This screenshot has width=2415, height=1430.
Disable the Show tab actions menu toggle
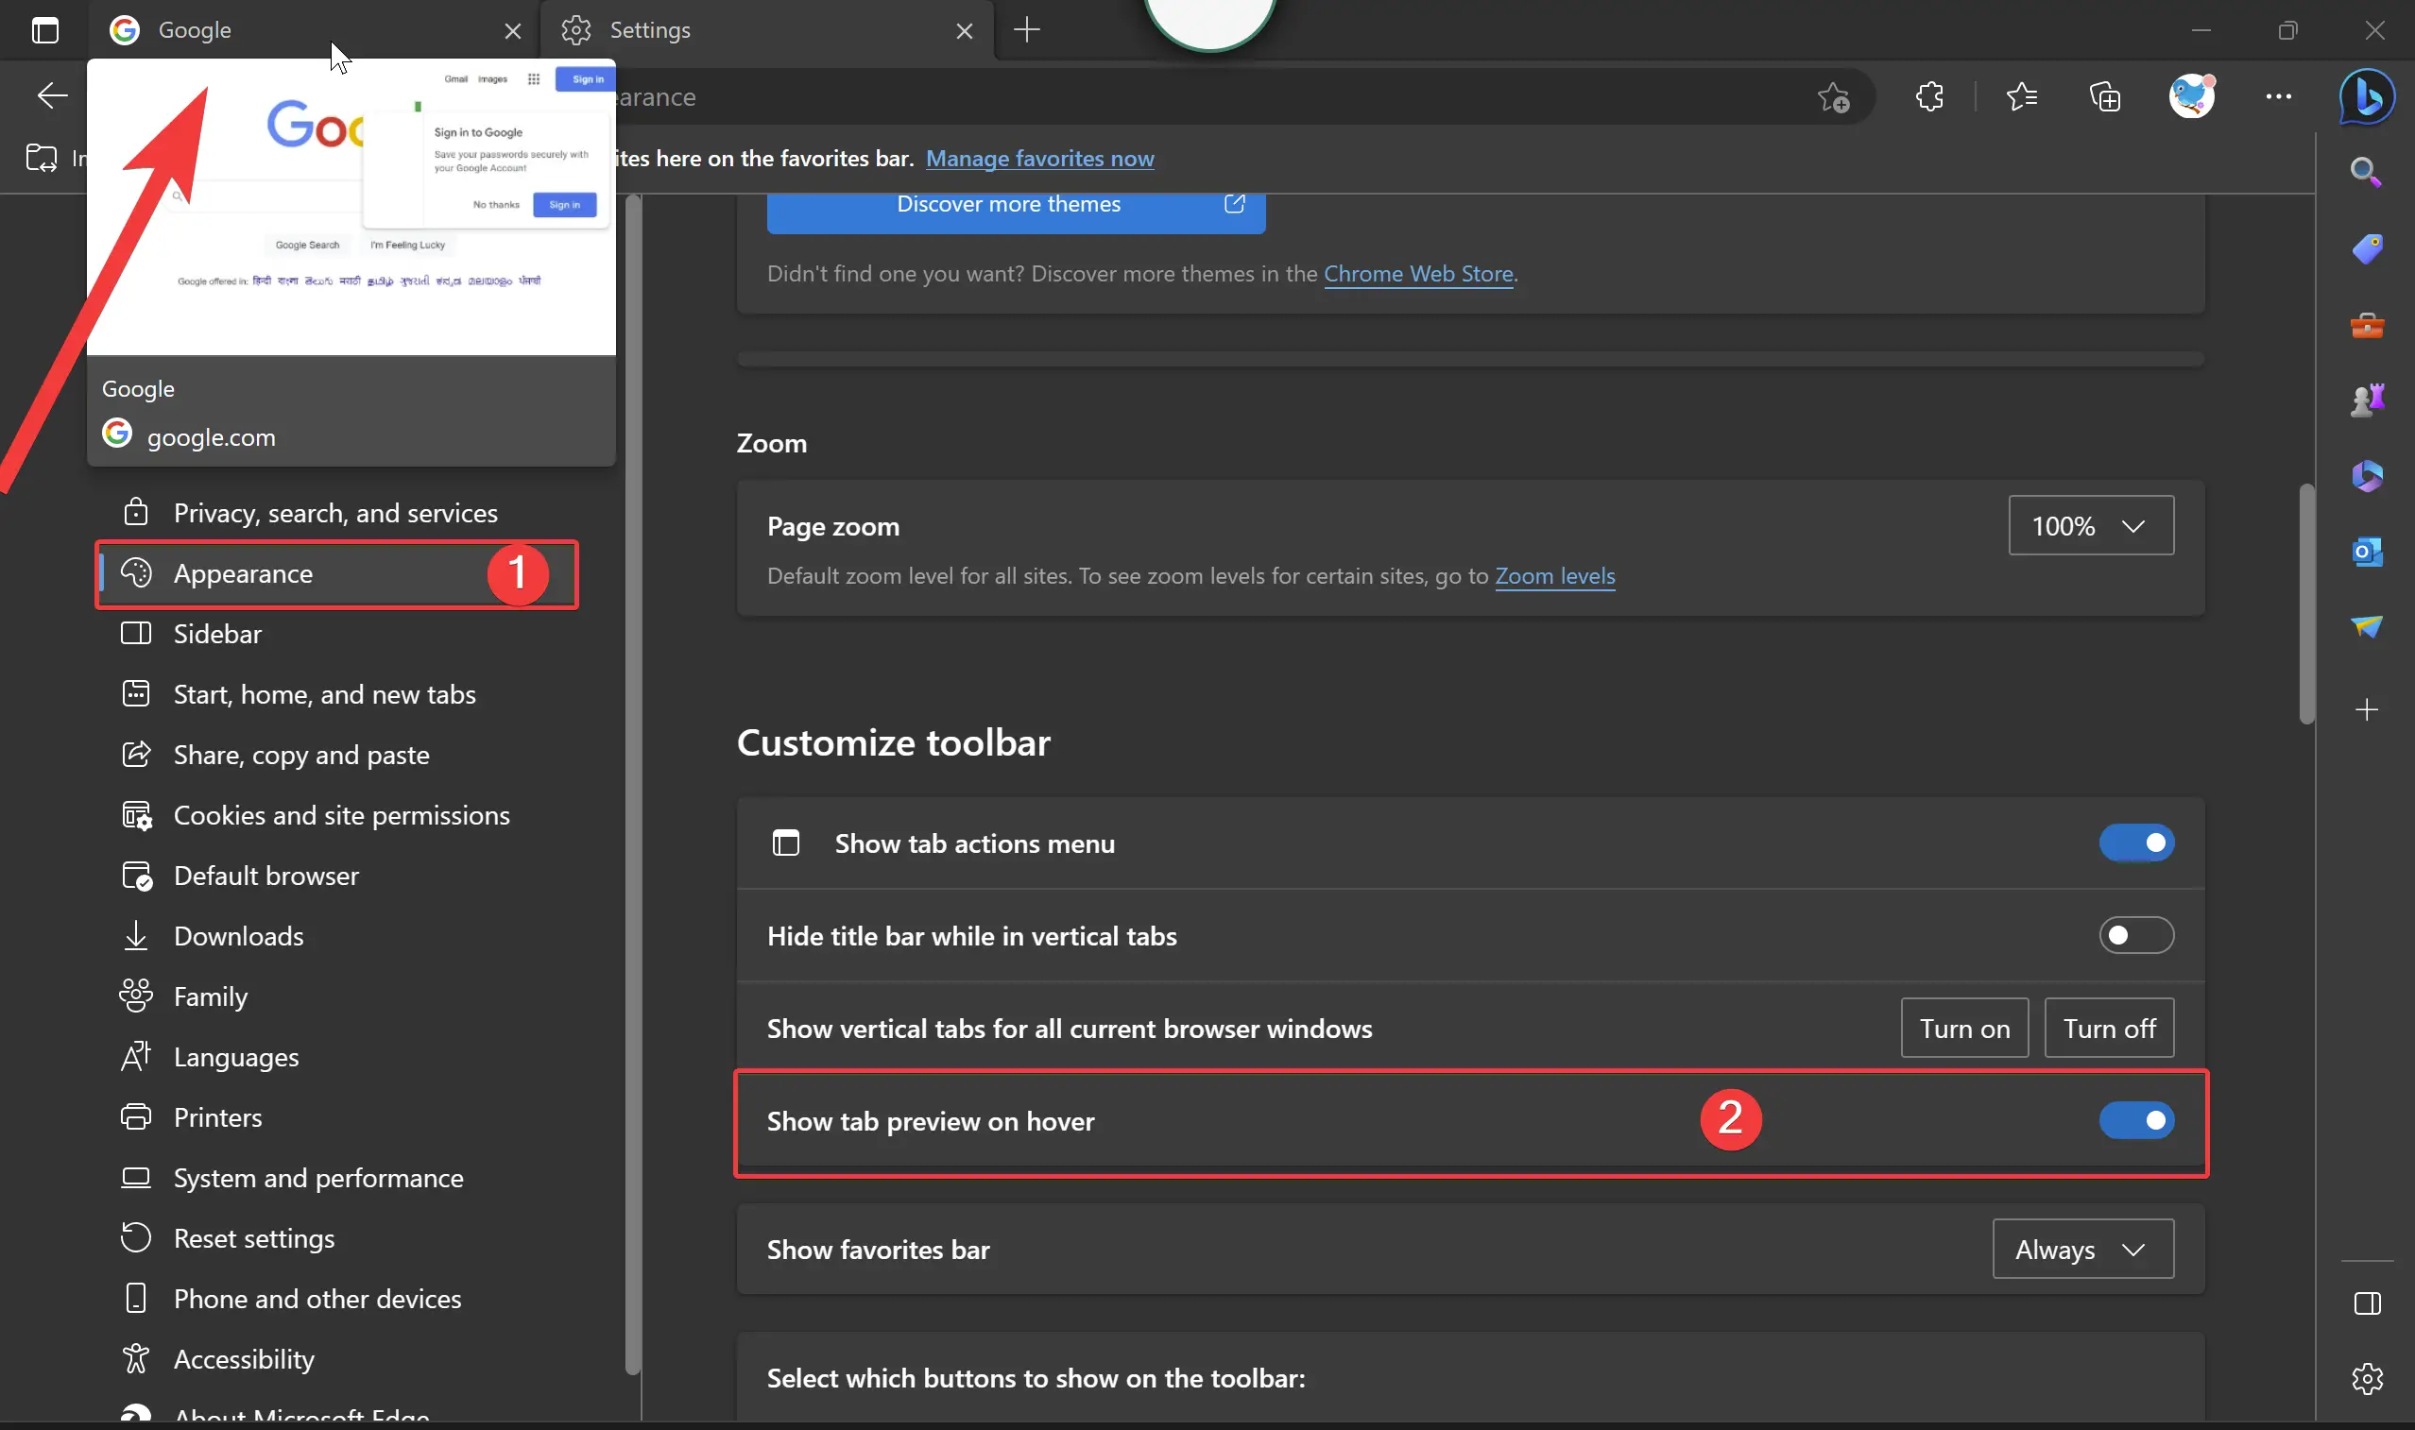click(2136, 843)
